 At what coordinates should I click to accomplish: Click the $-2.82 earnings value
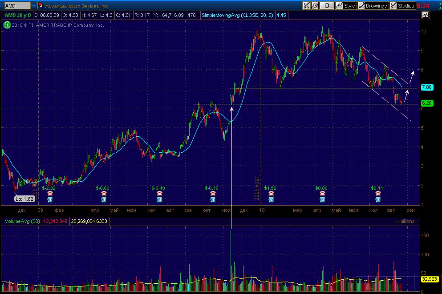click(x=49, y=188)
